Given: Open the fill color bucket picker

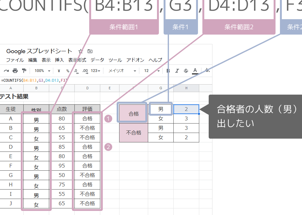Looking at the screenshot, I should [x=207, y=70].
